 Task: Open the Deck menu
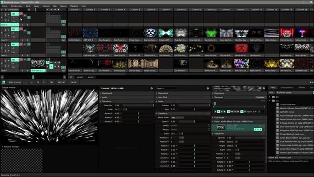pyautogui.click(x=28, y=6)
